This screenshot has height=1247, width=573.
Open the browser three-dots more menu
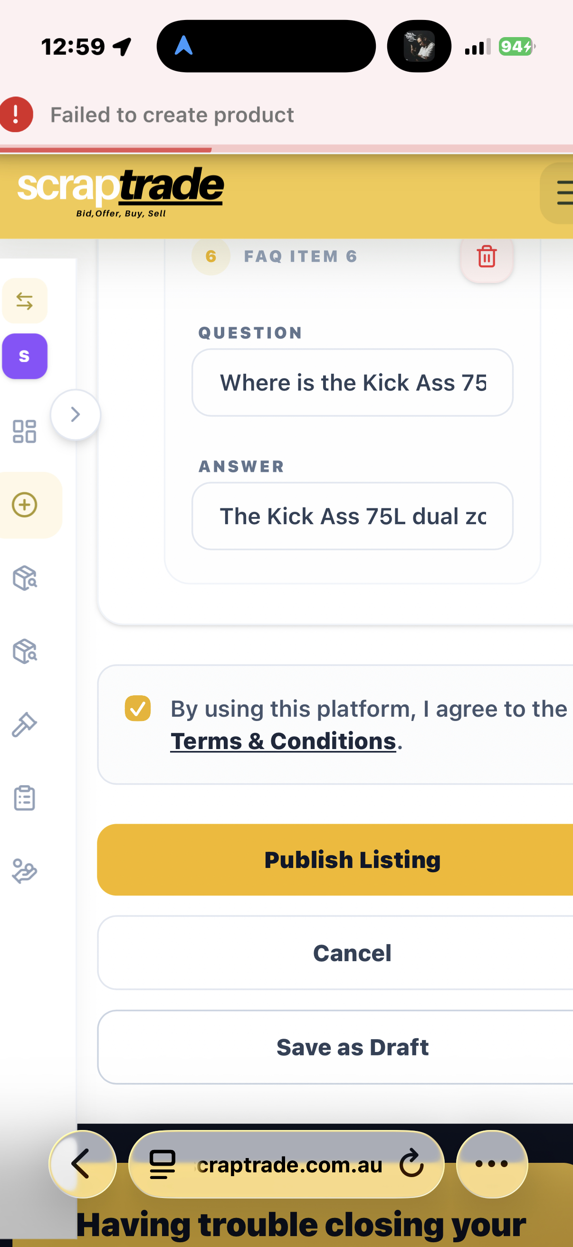click(492, 1164)
